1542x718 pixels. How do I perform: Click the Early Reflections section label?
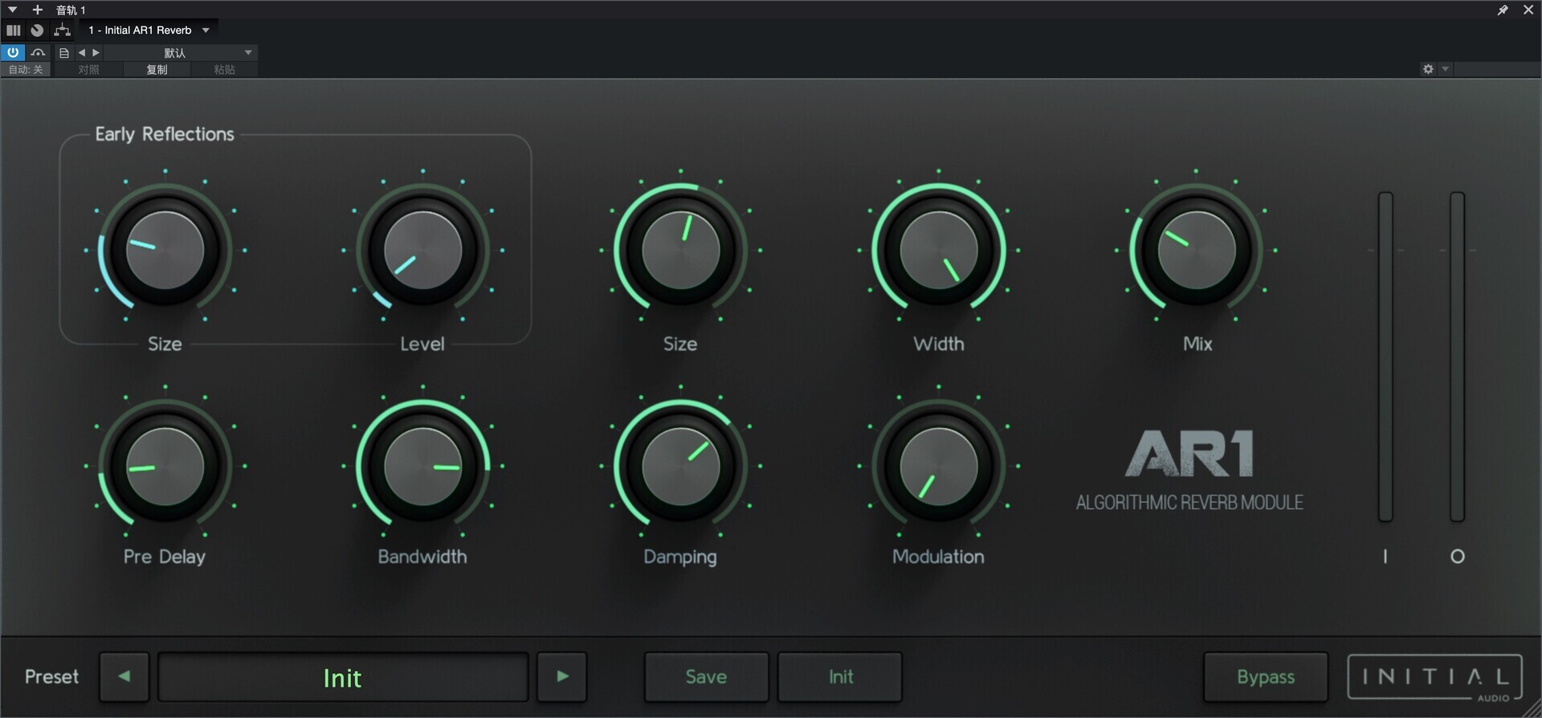coord(165,134)
